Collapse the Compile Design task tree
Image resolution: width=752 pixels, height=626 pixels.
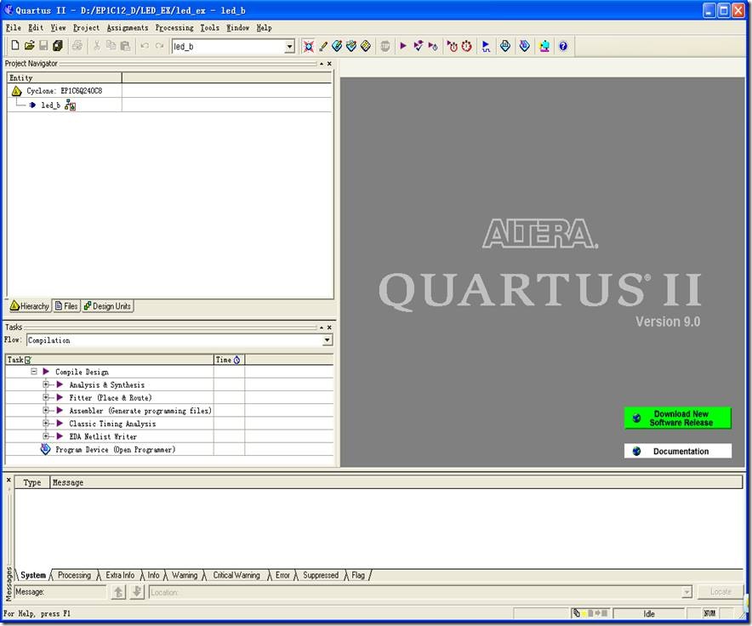pyautogui.click(x=34, y=372)
